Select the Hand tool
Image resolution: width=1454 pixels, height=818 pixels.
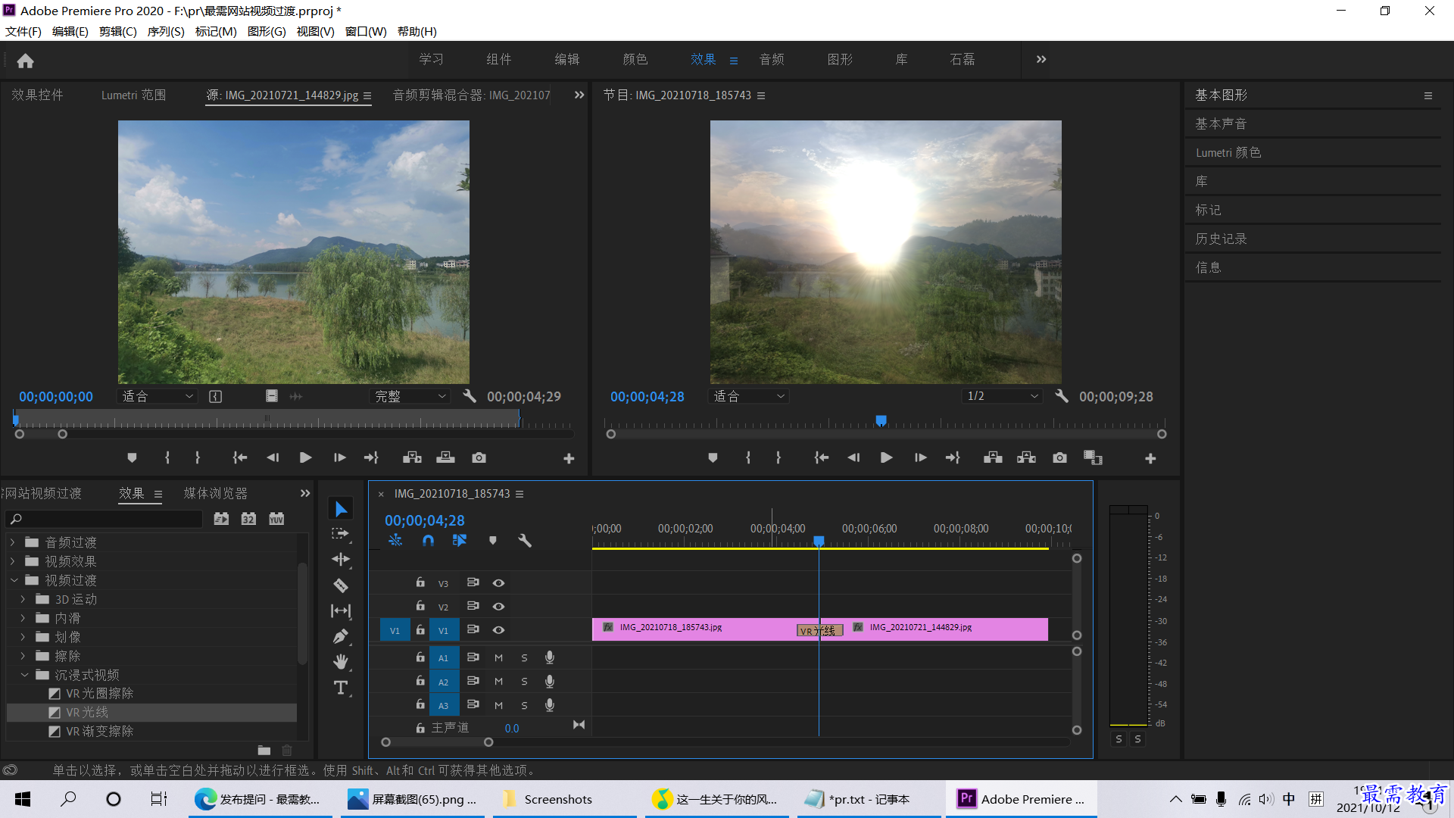(x=341, y=662)
